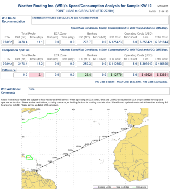Click the 07/00z route marker on map
Viewport: 170px width, 192px height.
click(127, 129)
